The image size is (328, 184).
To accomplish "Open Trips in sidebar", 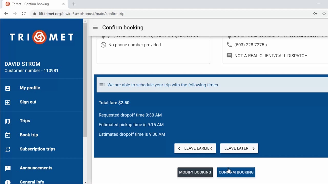I will coord(42,121).
